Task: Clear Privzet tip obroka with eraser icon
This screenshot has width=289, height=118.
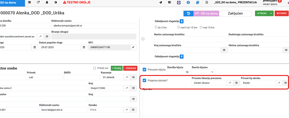Action: (279, 83)
